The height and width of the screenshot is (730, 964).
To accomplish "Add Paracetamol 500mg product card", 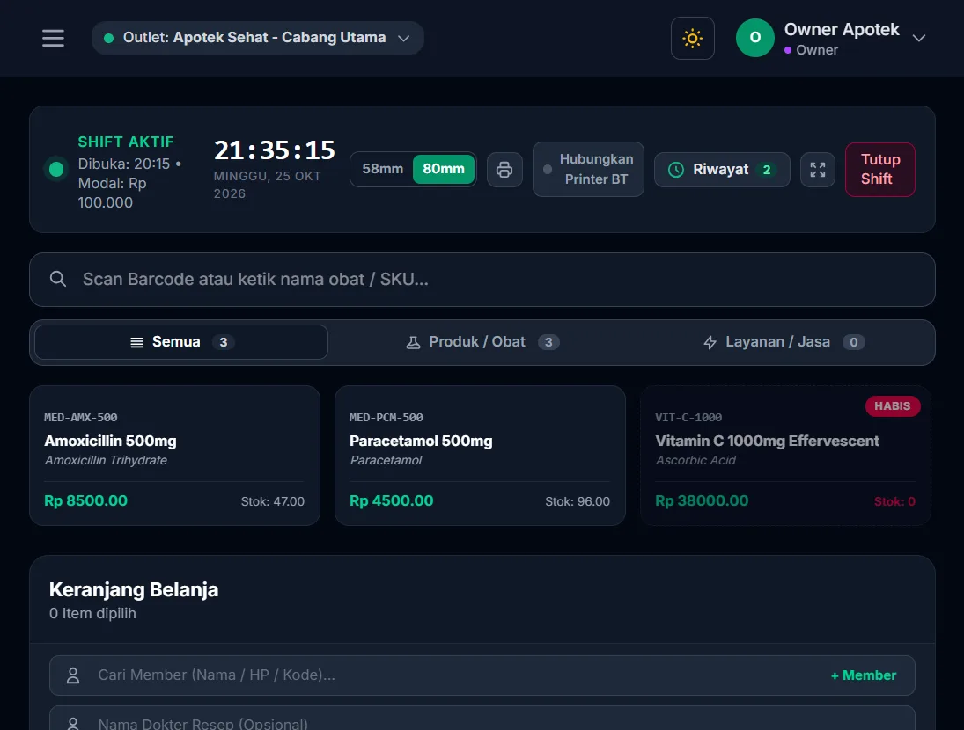I will (480, 456).
